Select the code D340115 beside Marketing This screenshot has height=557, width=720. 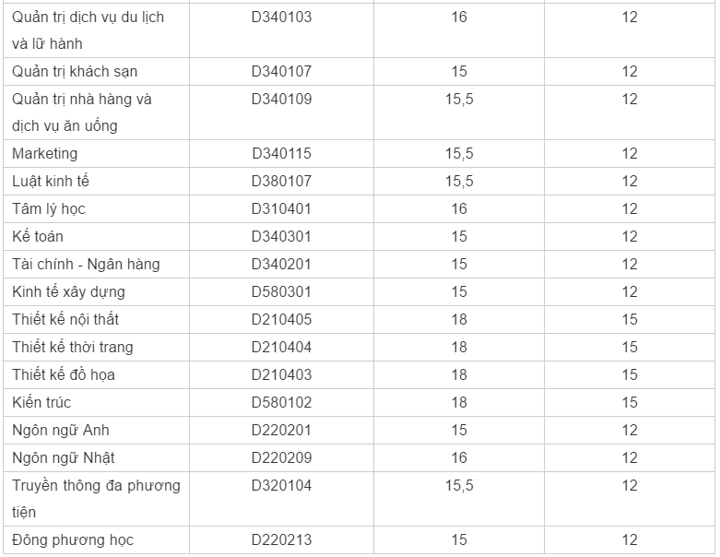click(x=281, y=154)
